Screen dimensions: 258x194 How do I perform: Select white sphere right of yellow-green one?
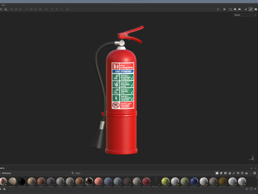coord(175,182)
